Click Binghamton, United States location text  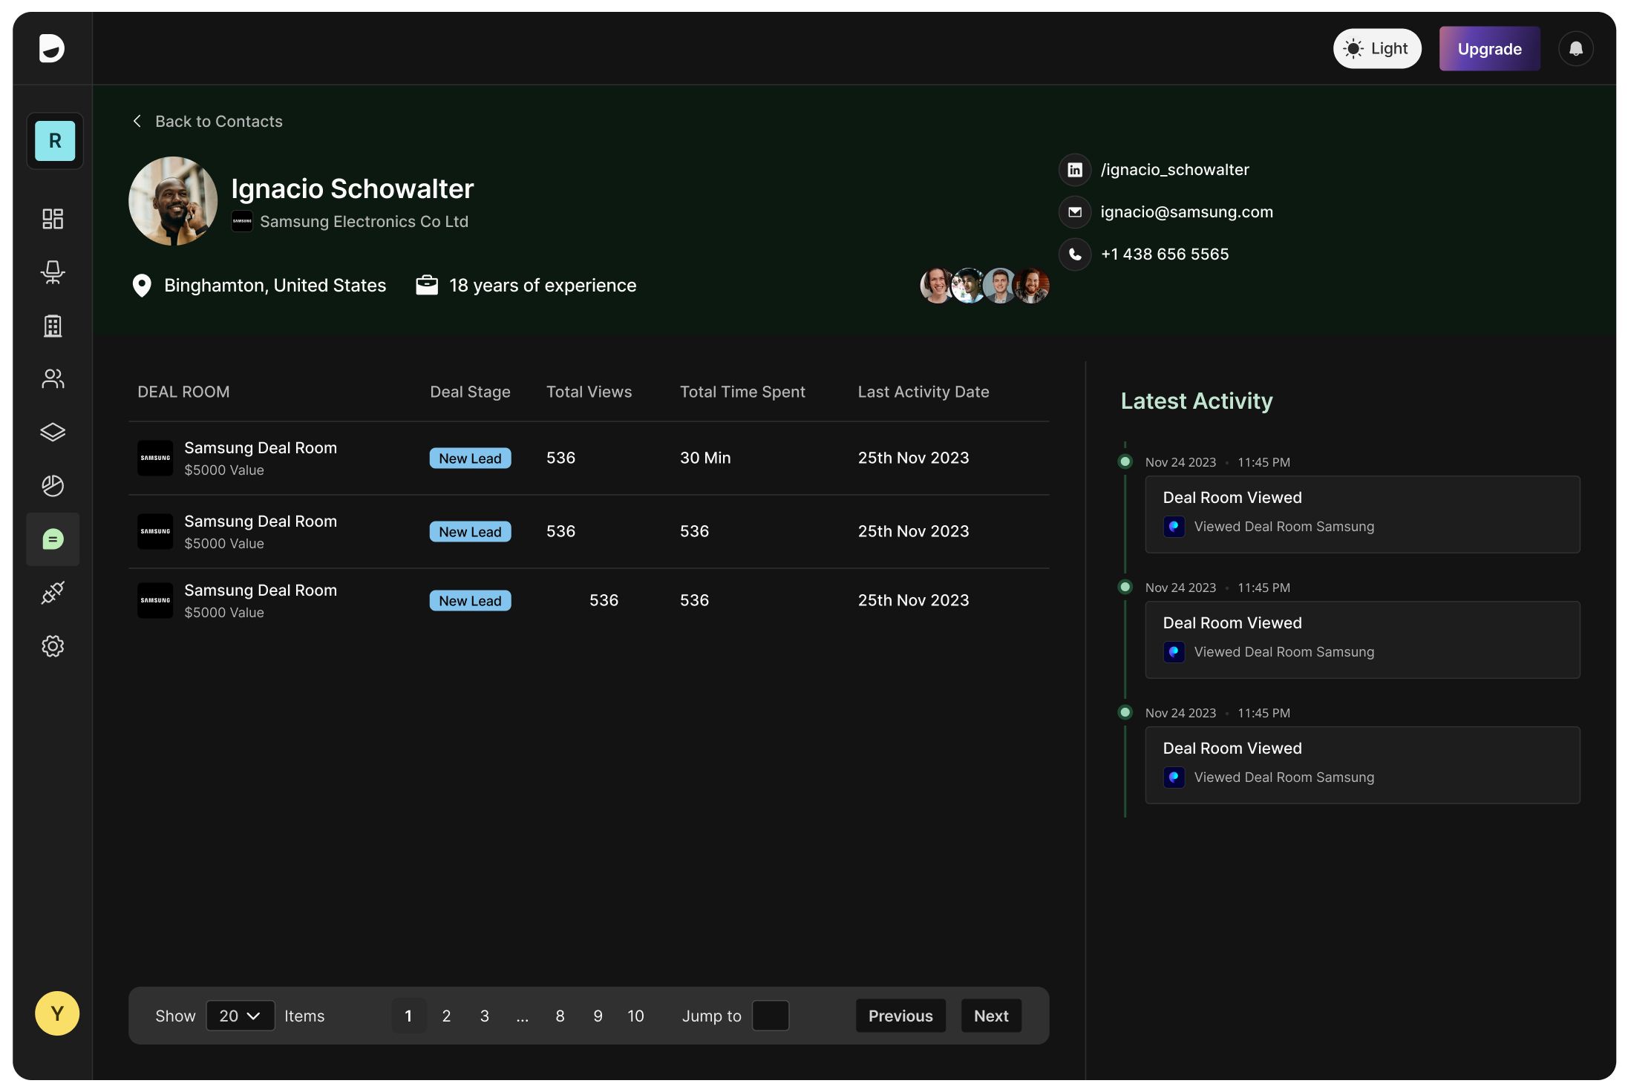(x=275, y=286)
